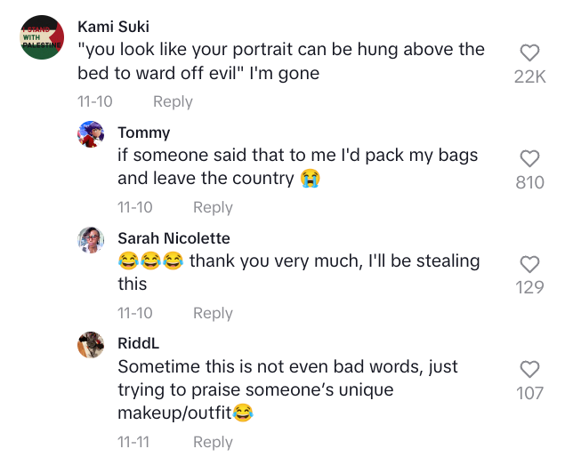This screenshot has width=565, height=457.
Task: View Sarah Nicolette's profile photo
Action: click(x=92, y=240)
